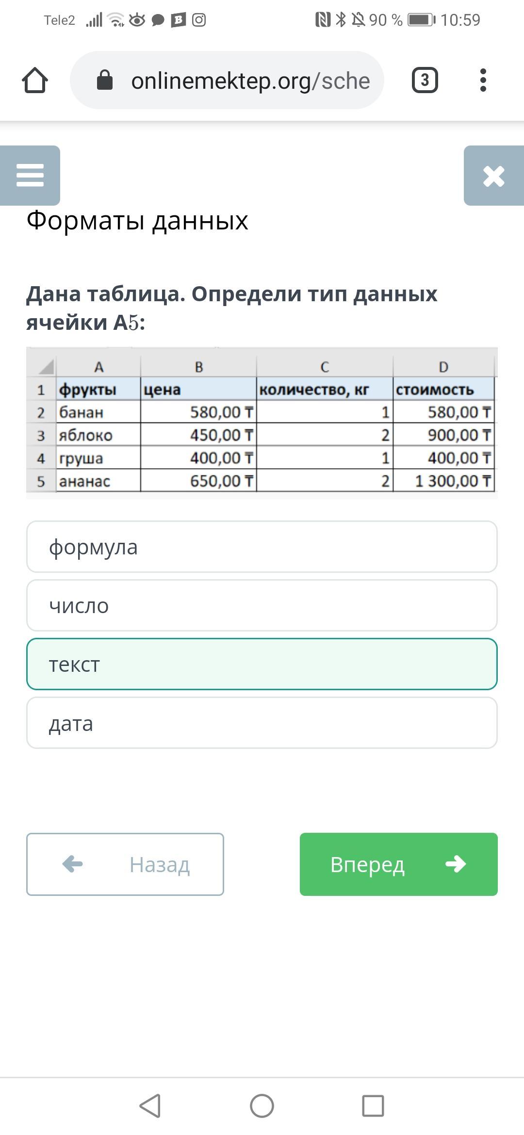Open the browser three-dot menu
The height and width of the screenshot is (1135, 524).
(x=483, y=80)
